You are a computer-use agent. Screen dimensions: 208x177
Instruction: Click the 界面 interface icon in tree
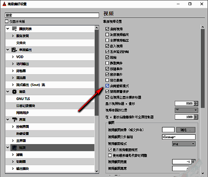pos(14,120)
